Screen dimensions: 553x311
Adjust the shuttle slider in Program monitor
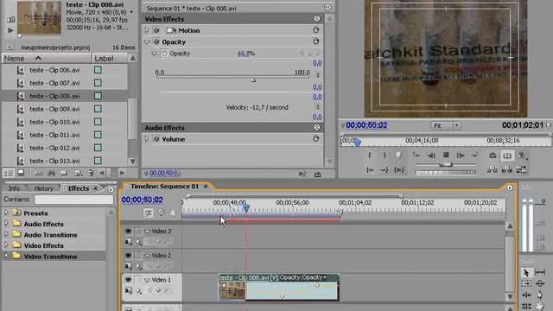[446, 165]
